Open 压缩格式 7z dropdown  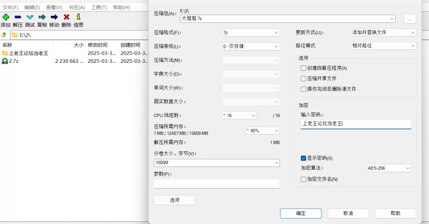tap(251, 33)
